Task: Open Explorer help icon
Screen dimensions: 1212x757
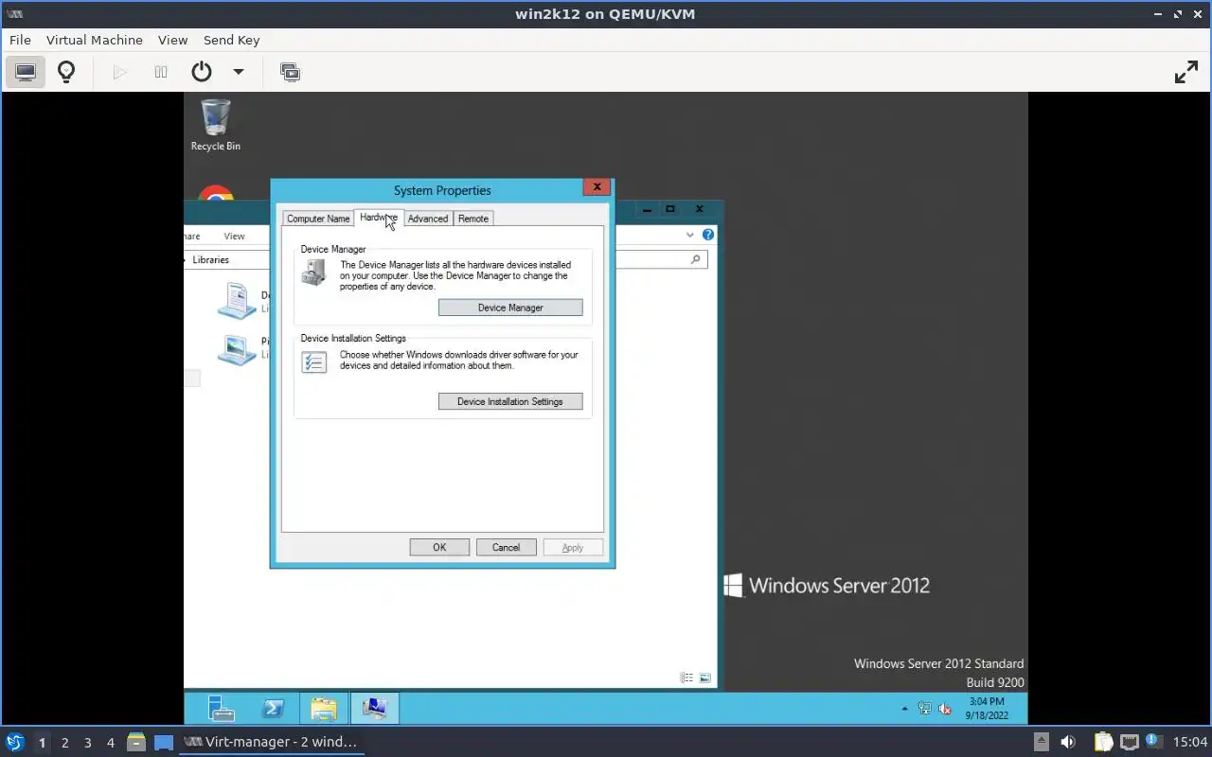Action: click(707, 235)
